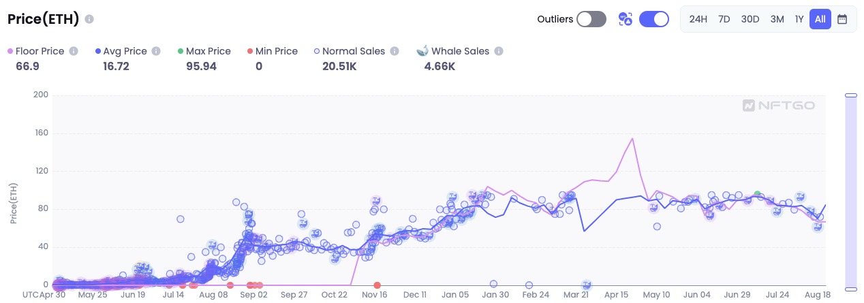Screen dimensions: 864x303
Task: Select the 7D time range
Action: pos(724,19)
